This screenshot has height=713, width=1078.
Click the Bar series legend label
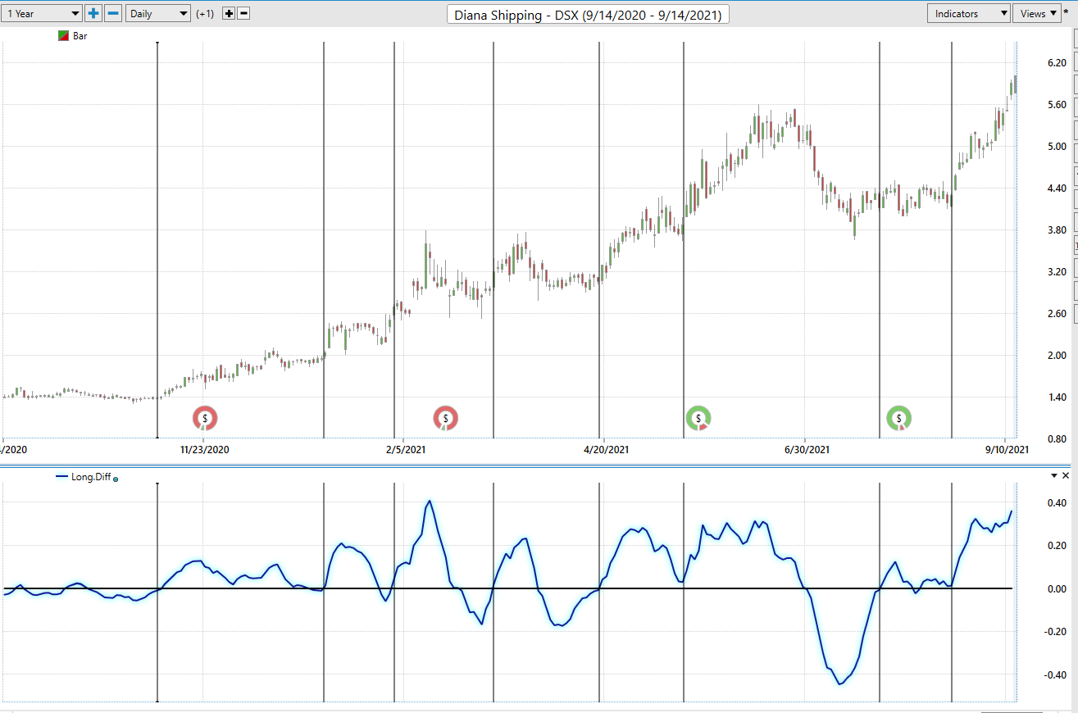click(80, 36)
